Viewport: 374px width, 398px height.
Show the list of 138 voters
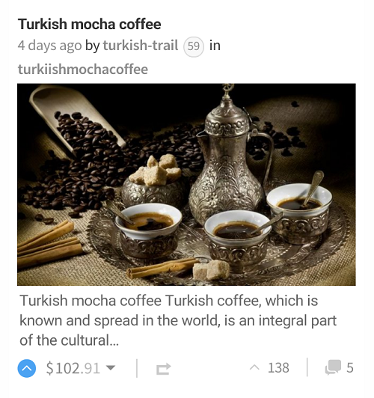(x=278, y=367)
